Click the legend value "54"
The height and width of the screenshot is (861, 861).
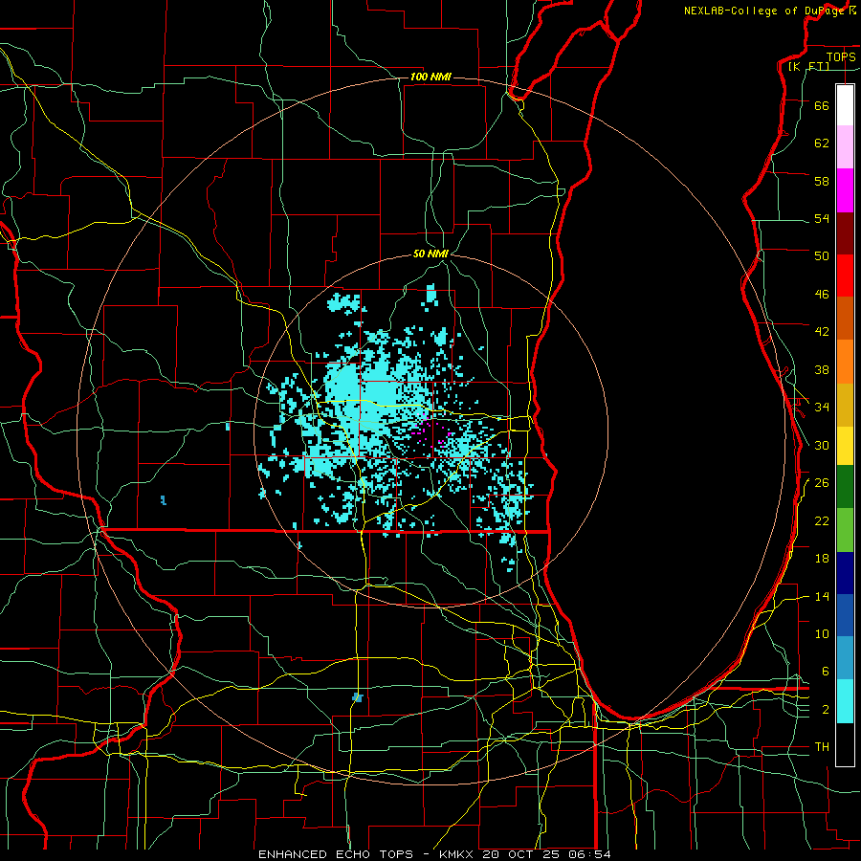[822, 218]
